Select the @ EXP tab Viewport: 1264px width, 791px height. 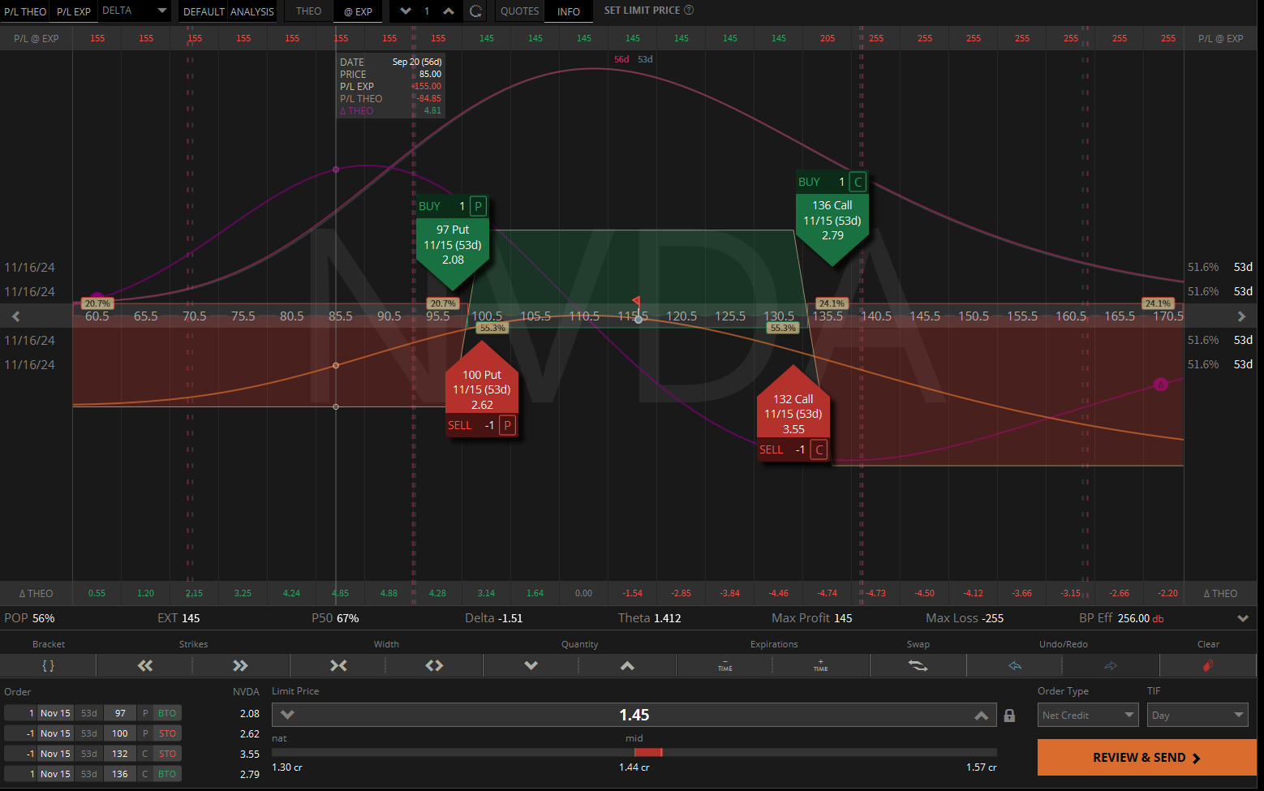(x=358, y=11)
